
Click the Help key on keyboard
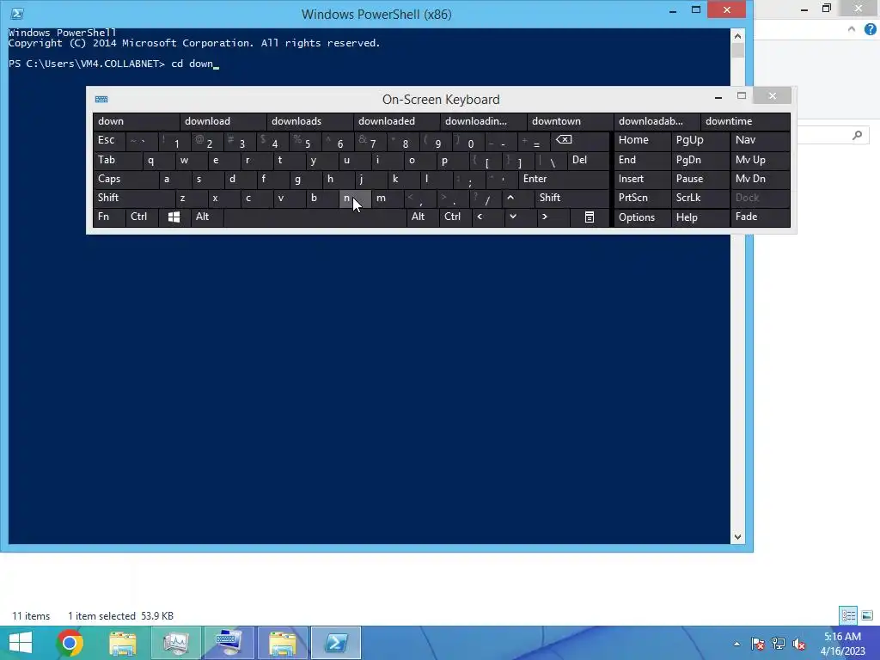pyautogui.click(x=700, y=217)
